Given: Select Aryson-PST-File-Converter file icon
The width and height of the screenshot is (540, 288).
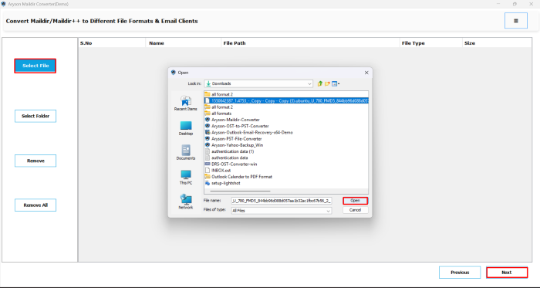Looking at the screenshot, I should coord(208,139).
